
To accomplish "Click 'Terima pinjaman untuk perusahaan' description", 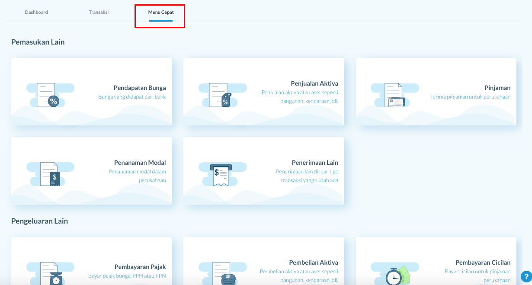I will 471,97.
